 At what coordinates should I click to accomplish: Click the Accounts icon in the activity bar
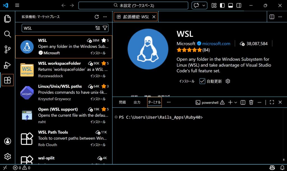(7, 141)
